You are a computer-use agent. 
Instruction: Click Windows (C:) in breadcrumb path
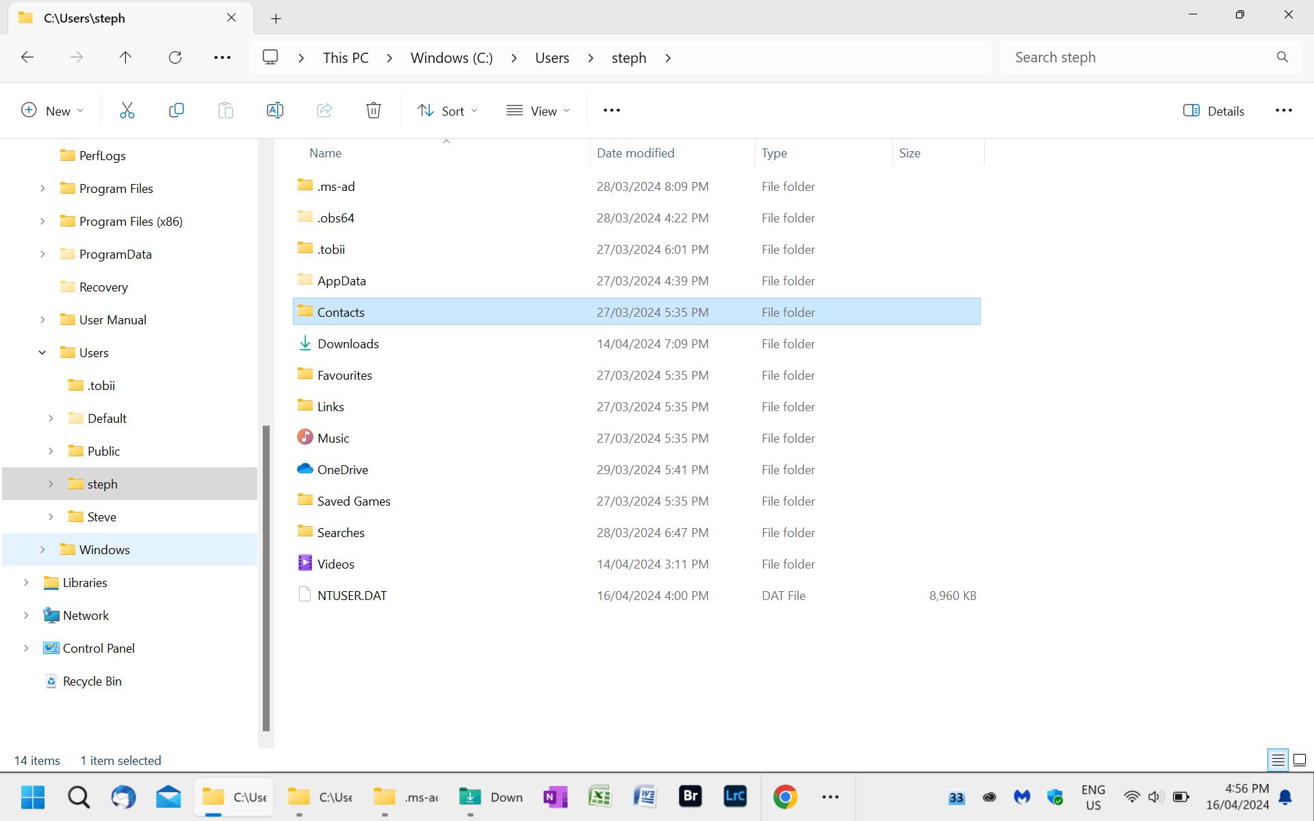tap(451, 58)
